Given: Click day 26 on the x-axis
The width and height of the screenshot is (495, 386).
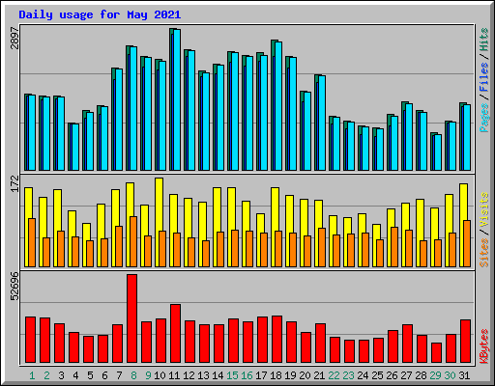Looking at the screenshot, I should pyautogui.click(x=392, y=375).
